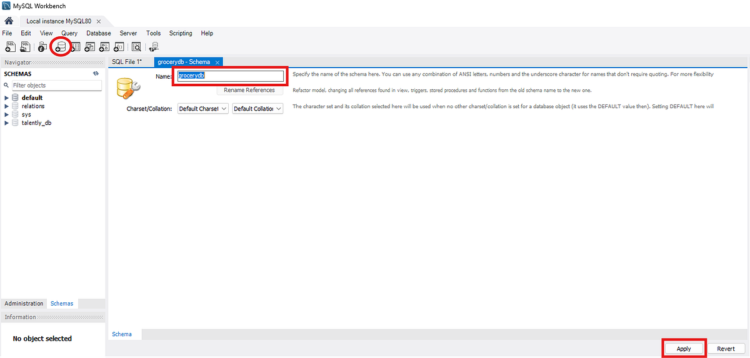Switch to the SQL File 1* tab
Viewport: 750px width, 358px height.
(x=127, y=62)
